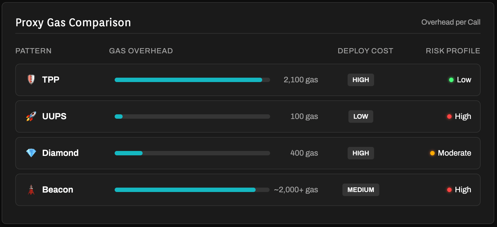Click the green Low risk dot

[451, 80]
